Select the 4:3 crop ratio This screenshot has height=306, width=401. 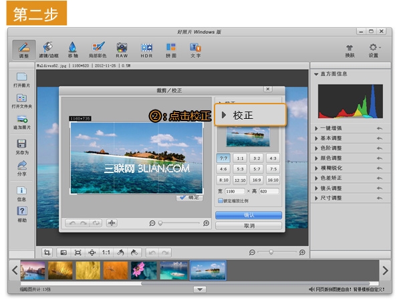[x=273, y=158]
